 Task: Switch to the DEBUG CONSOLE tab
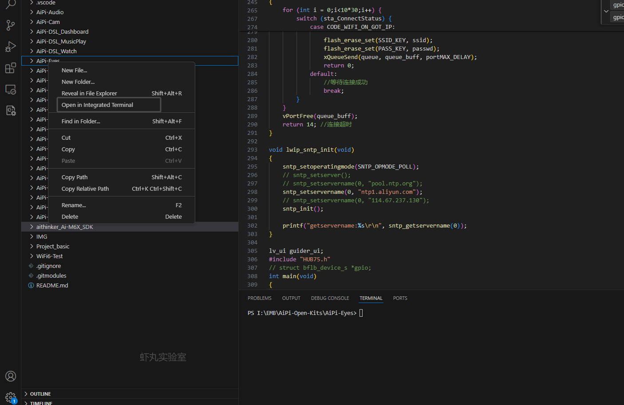[330, 298]
